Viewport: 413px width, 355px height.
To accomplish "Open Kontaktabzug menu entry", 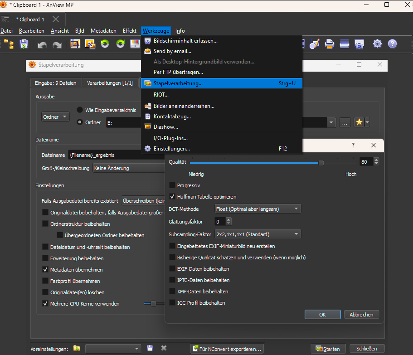I will click(x=222, y=117).
